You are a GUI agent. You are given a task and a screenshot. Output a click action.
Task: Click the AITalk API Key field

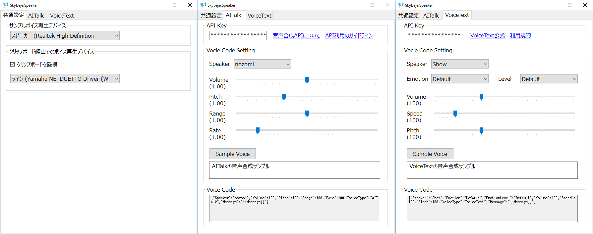tap(238, 35)
